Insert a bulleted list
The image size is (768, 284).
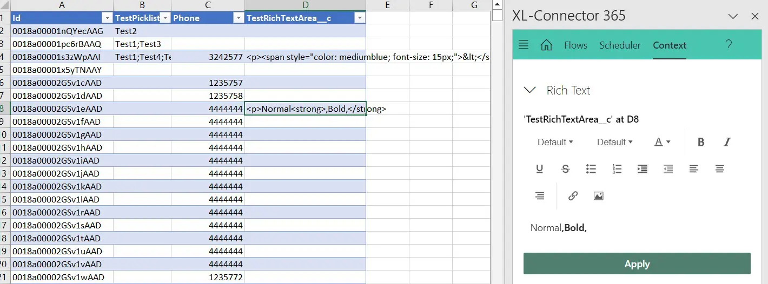click(591, 169)
